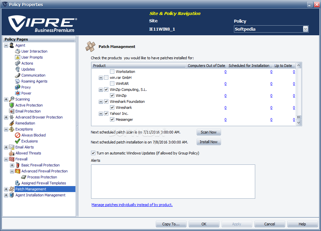This screenshot has height=231, width=321.
Task: Click the Process Protection chip icon
Action: coord(24,177)
